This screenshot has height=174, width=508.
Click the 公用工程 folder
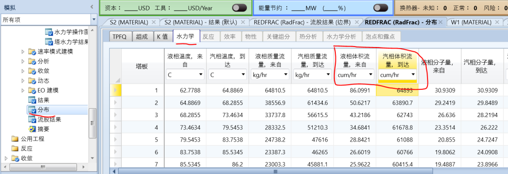tap(32, 139)
